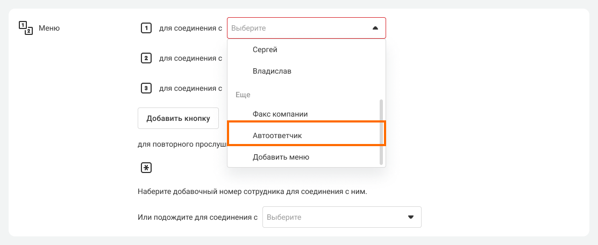Click the Меню section icon
The height and width of the screenshot is (245, 598).
click(x=26, y=28)
